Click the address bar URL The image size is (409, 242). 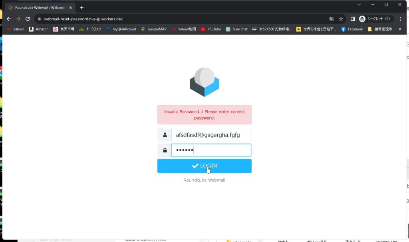pyautogui.click(x=160, y=19)
